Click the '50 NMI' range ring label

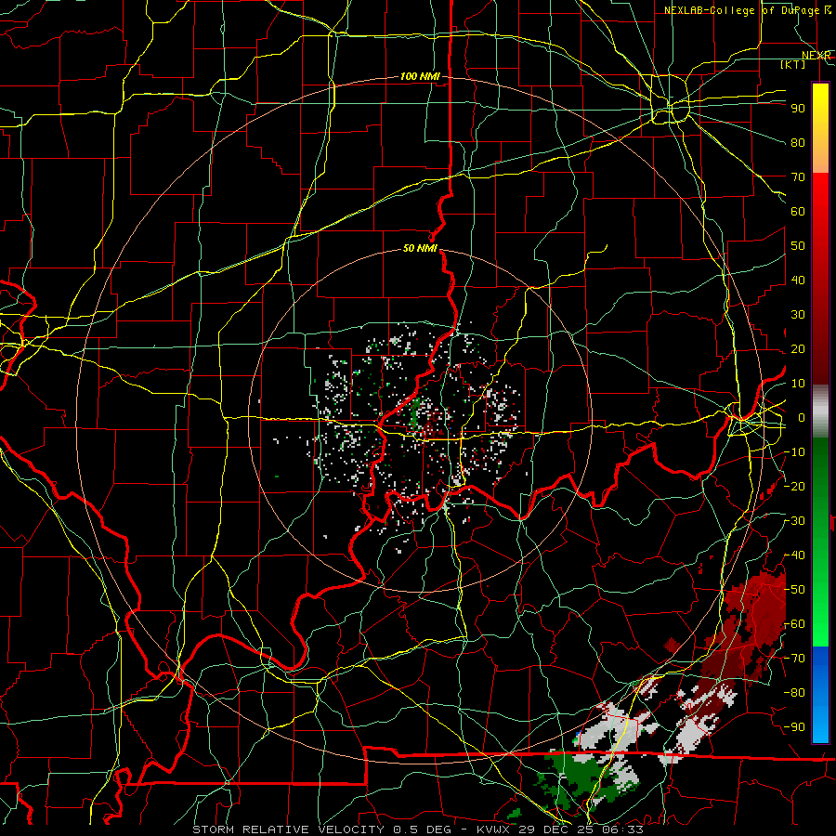(x=420, y=248)
